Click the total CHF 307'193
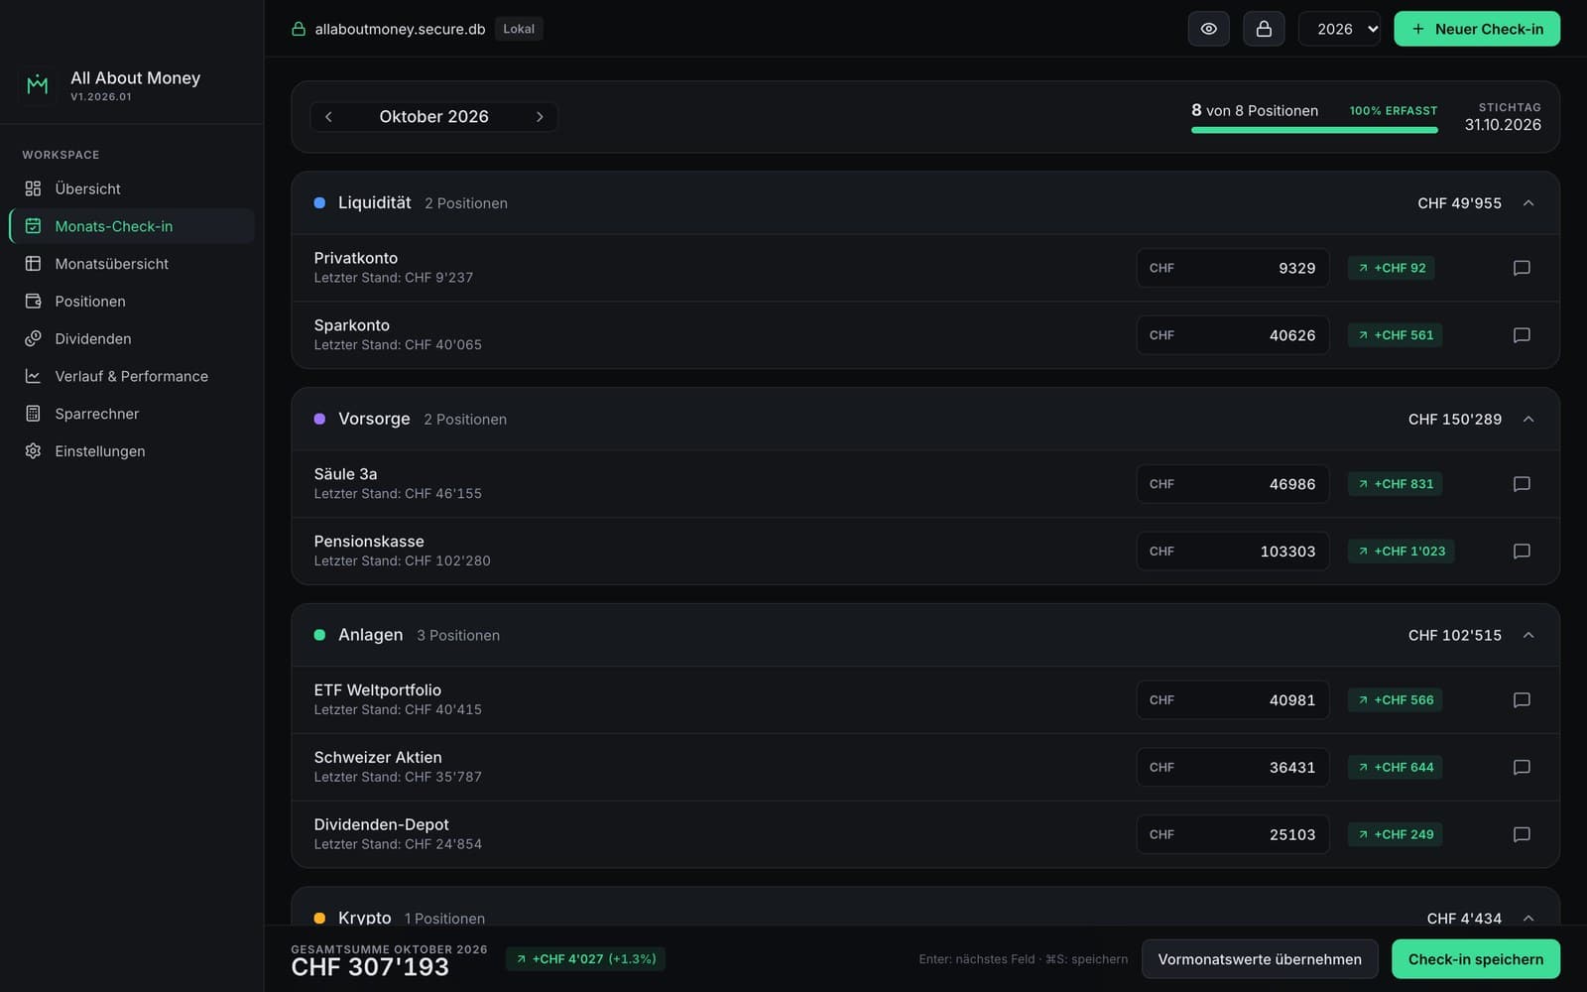 pos(370,968)
